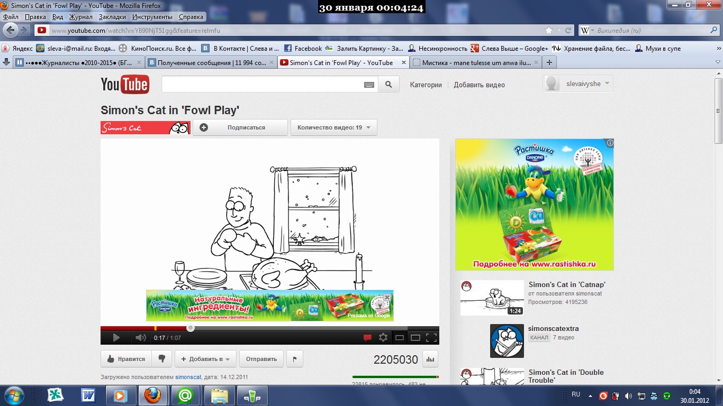Screen dimensions: 723x406
Task: Open the Правка menu
Action: [x=35, y=17]
